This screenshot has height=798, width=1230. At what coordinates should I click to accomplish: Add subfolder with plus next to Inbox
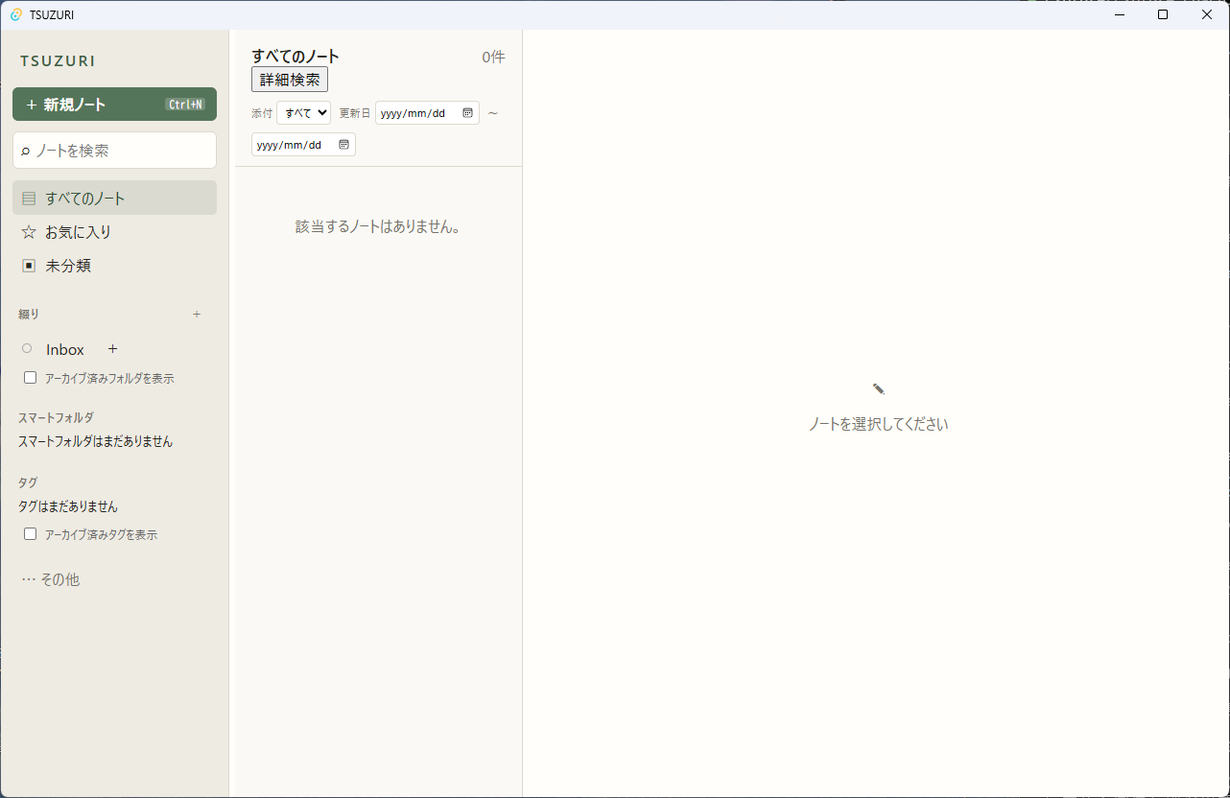tap(112, 349)
